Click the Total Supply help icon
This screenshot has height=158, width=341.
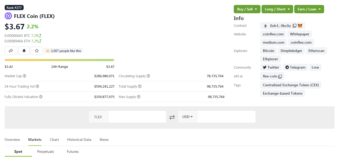coord(140,87)
